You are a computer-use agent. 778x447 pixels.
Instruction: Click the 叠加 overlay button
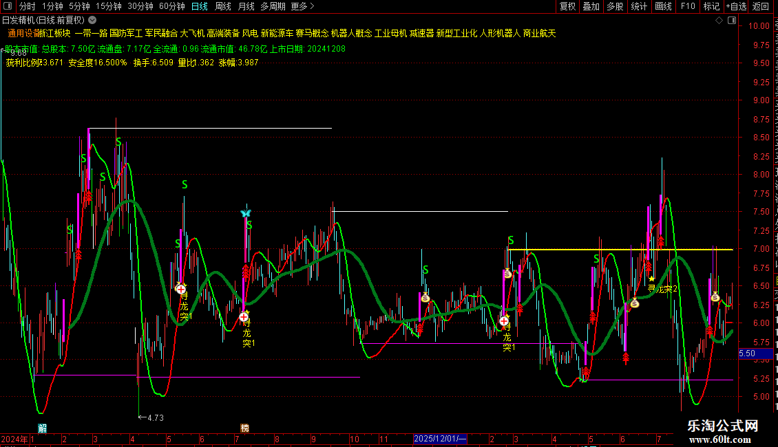(591, 6)
